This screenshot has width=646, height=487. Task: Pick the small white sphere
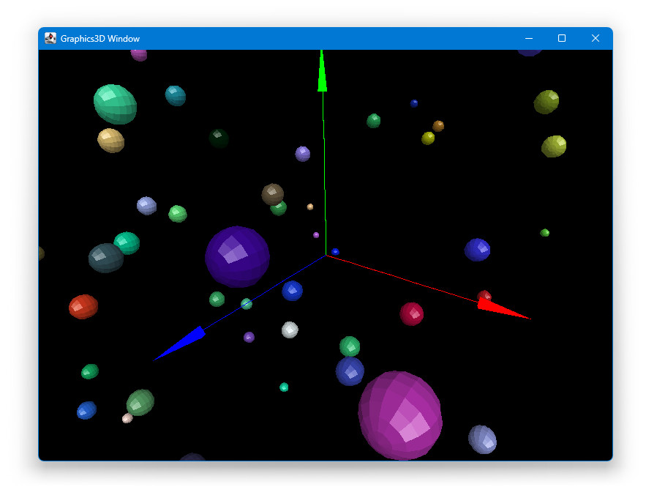(290, 330)
